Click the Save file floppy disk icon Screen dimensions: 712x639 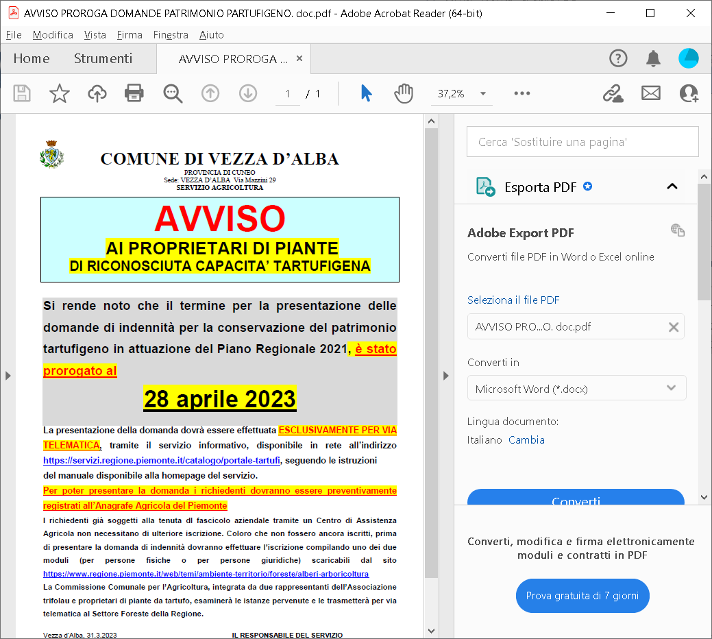click(x=22, y=93)
